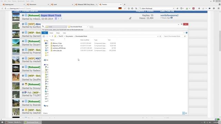Viewport: 221px width, 124px height.
Task: Switch Explorer to the large icons view
Action: 186,113
